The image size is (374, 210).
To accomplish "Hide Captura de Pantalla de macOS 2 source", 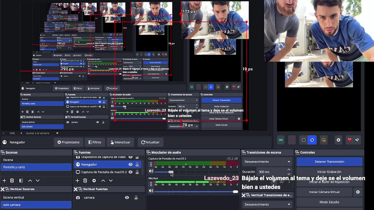I will (x=130, y=172).
